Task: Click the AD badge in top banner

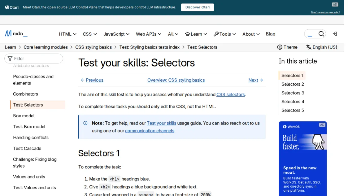Action: click(335, 4)
